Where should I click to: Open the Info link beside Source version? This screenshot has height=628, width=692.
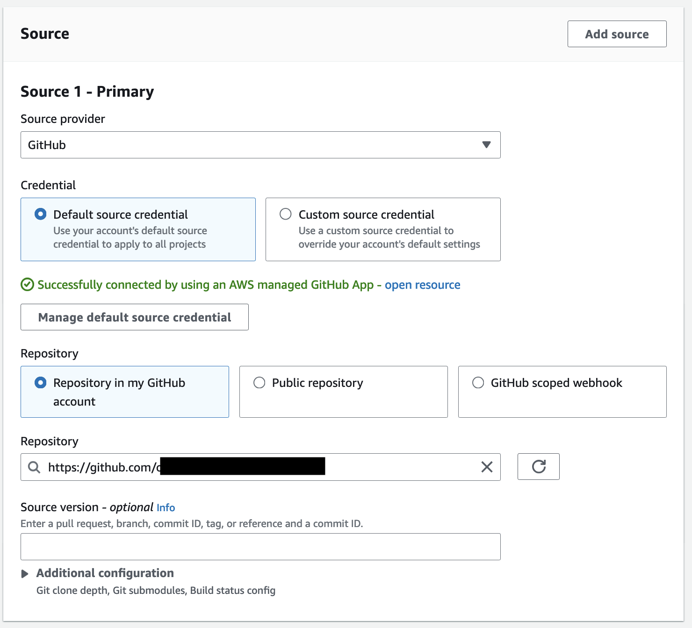166,508
